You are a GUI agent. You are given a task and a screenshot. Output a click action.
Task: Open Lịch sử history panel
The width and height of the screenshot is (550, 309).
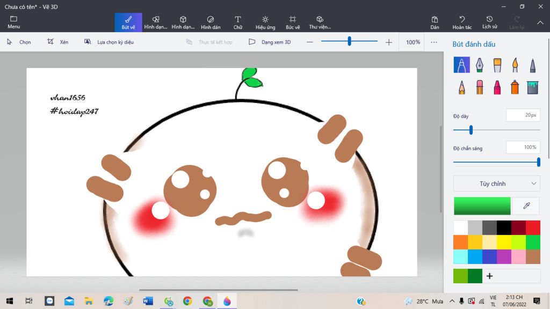pyautogui.click(x=489, y=23)
